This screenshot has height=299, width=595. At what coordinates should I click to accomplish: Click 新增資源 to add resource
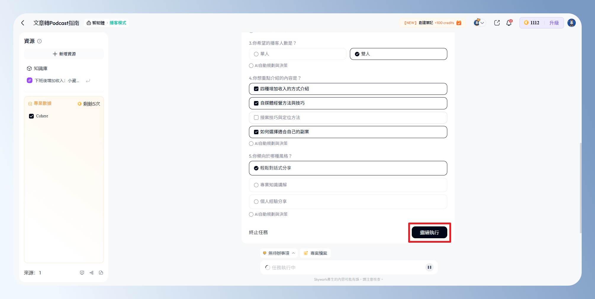point(64,54)
